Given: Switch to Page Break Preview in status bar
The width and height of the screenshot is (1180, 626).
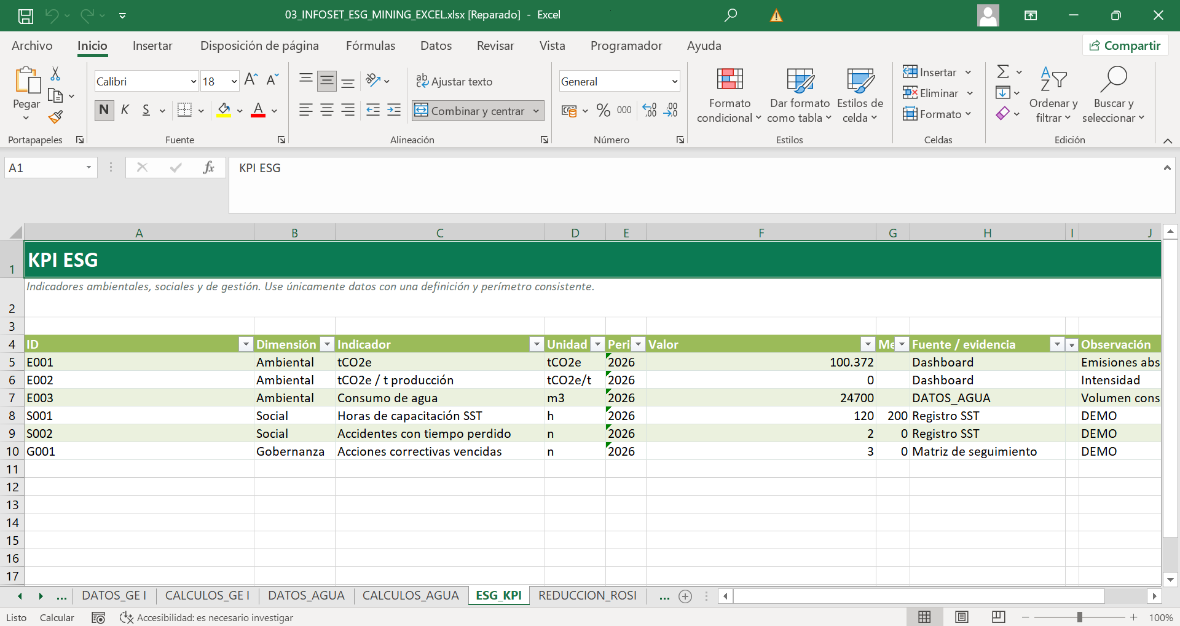Looking at the screenshot, I should [x=999, y=617].
